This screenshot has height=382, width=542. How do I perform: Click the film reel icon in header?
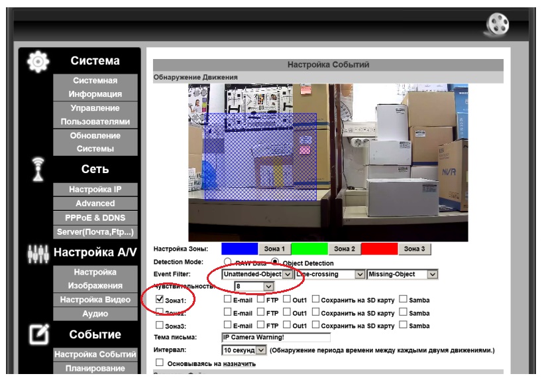click(x=497, y=25)
